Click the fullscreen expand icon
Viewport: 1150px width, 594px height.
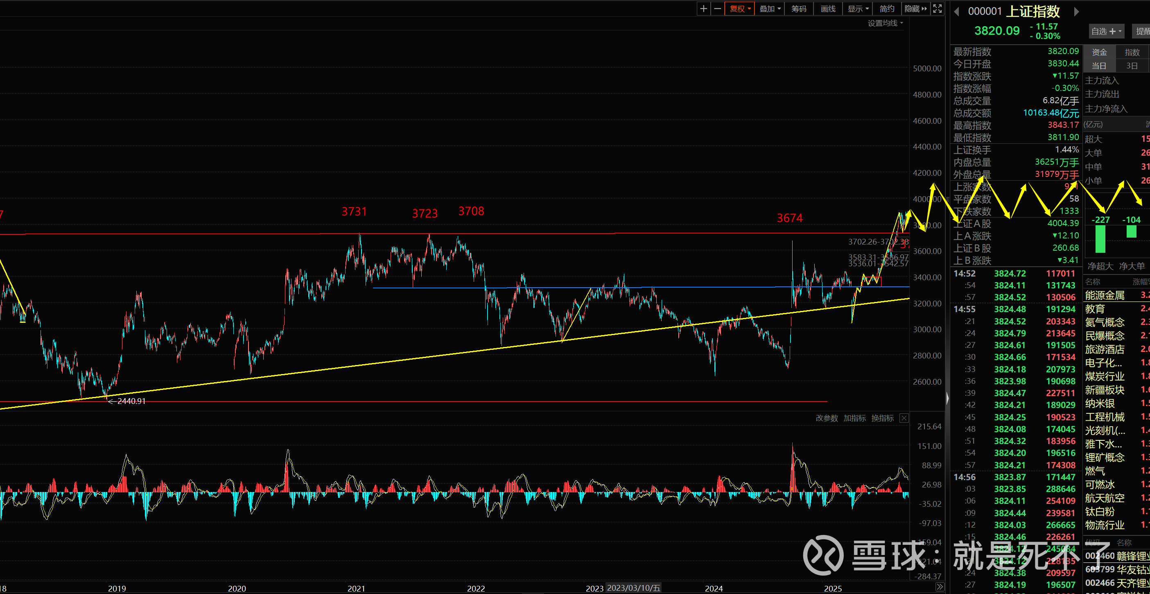point(938,9)
